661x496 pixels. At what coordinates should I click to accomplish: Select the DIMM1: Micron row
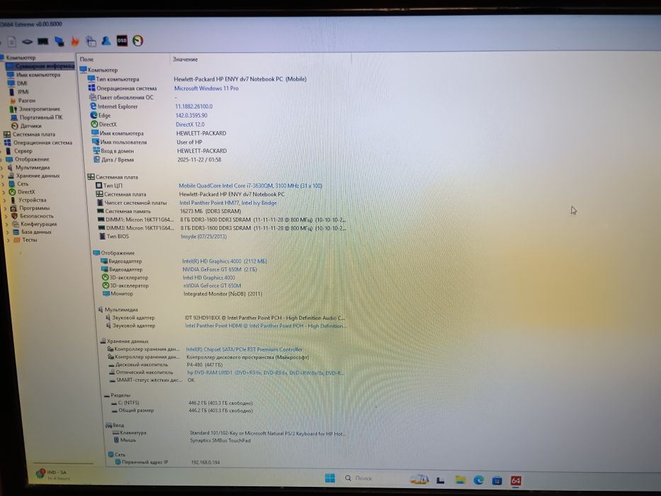coord(222,220)
